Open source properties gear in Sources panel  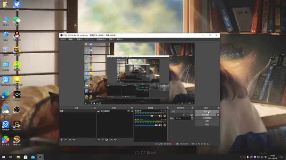click(107, 140)
